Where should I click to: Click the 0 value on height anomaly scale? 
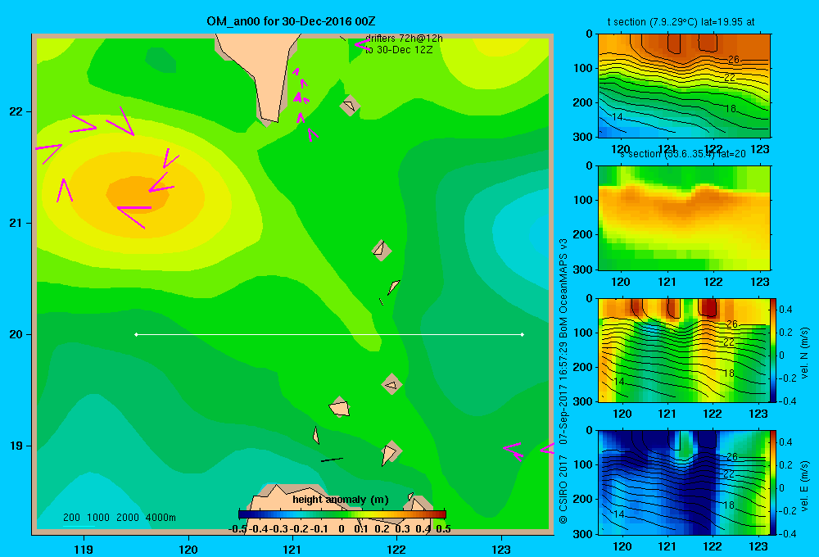(x=342, y=529)
